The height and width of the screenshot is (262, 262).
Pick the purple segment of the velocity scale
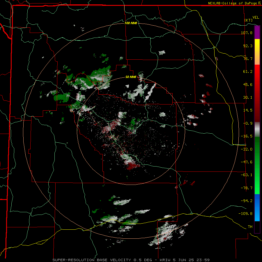point(257,32)
